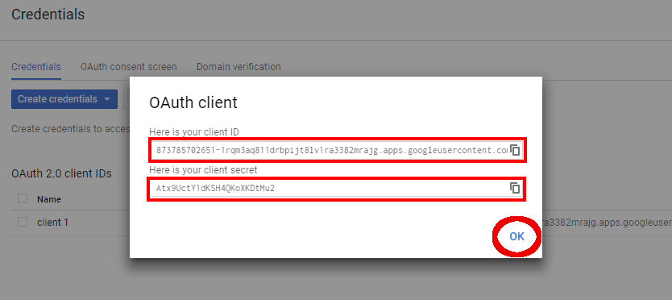The image size is (672, 300).
Task: Sort by the Name column header
Action: click(x=49, y=199)
